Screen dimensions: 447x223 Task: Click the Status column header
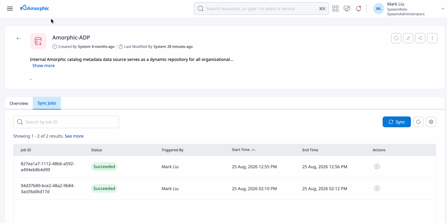(x=97, y=150)
